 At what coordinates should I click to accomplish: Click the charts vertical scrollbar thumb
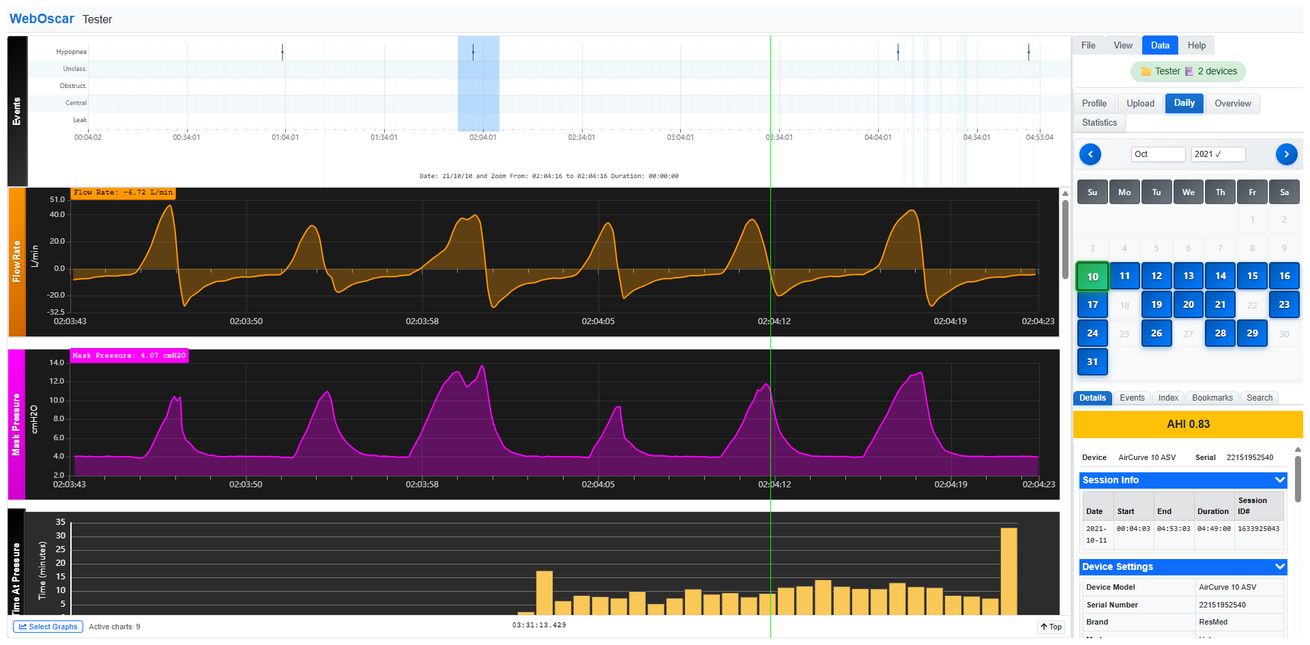(x=1065, y=239)
